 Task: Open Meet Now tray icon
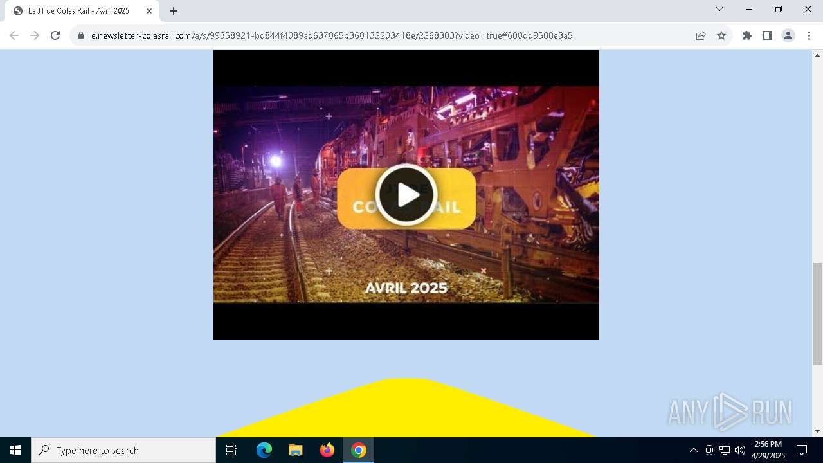(709, 450)
